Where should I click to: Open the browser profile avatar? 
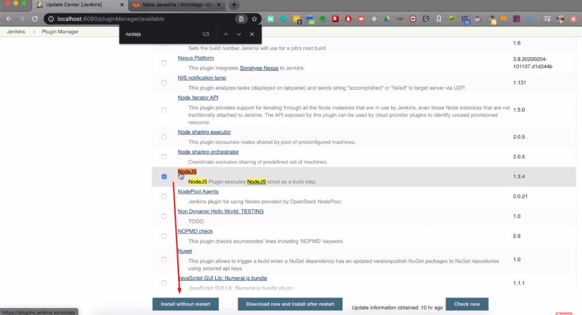pos(560,19)
